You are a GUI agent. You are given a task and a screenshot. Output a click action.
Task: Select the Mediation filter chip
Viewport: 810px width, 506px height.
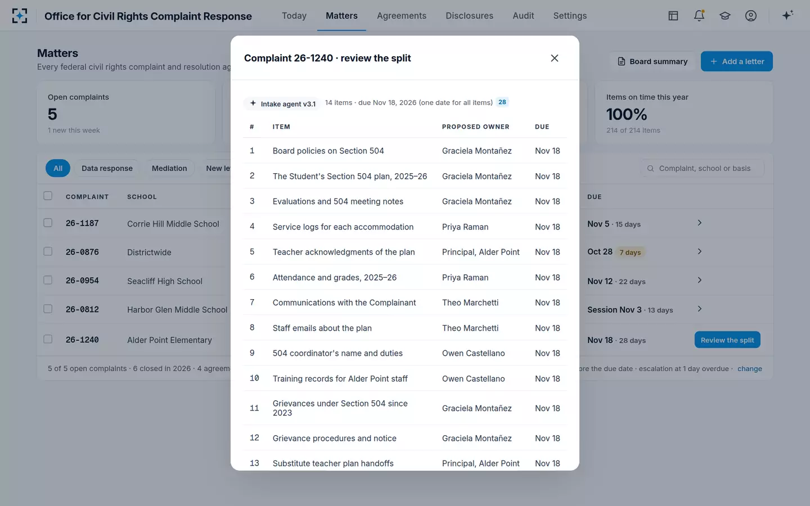169,168
